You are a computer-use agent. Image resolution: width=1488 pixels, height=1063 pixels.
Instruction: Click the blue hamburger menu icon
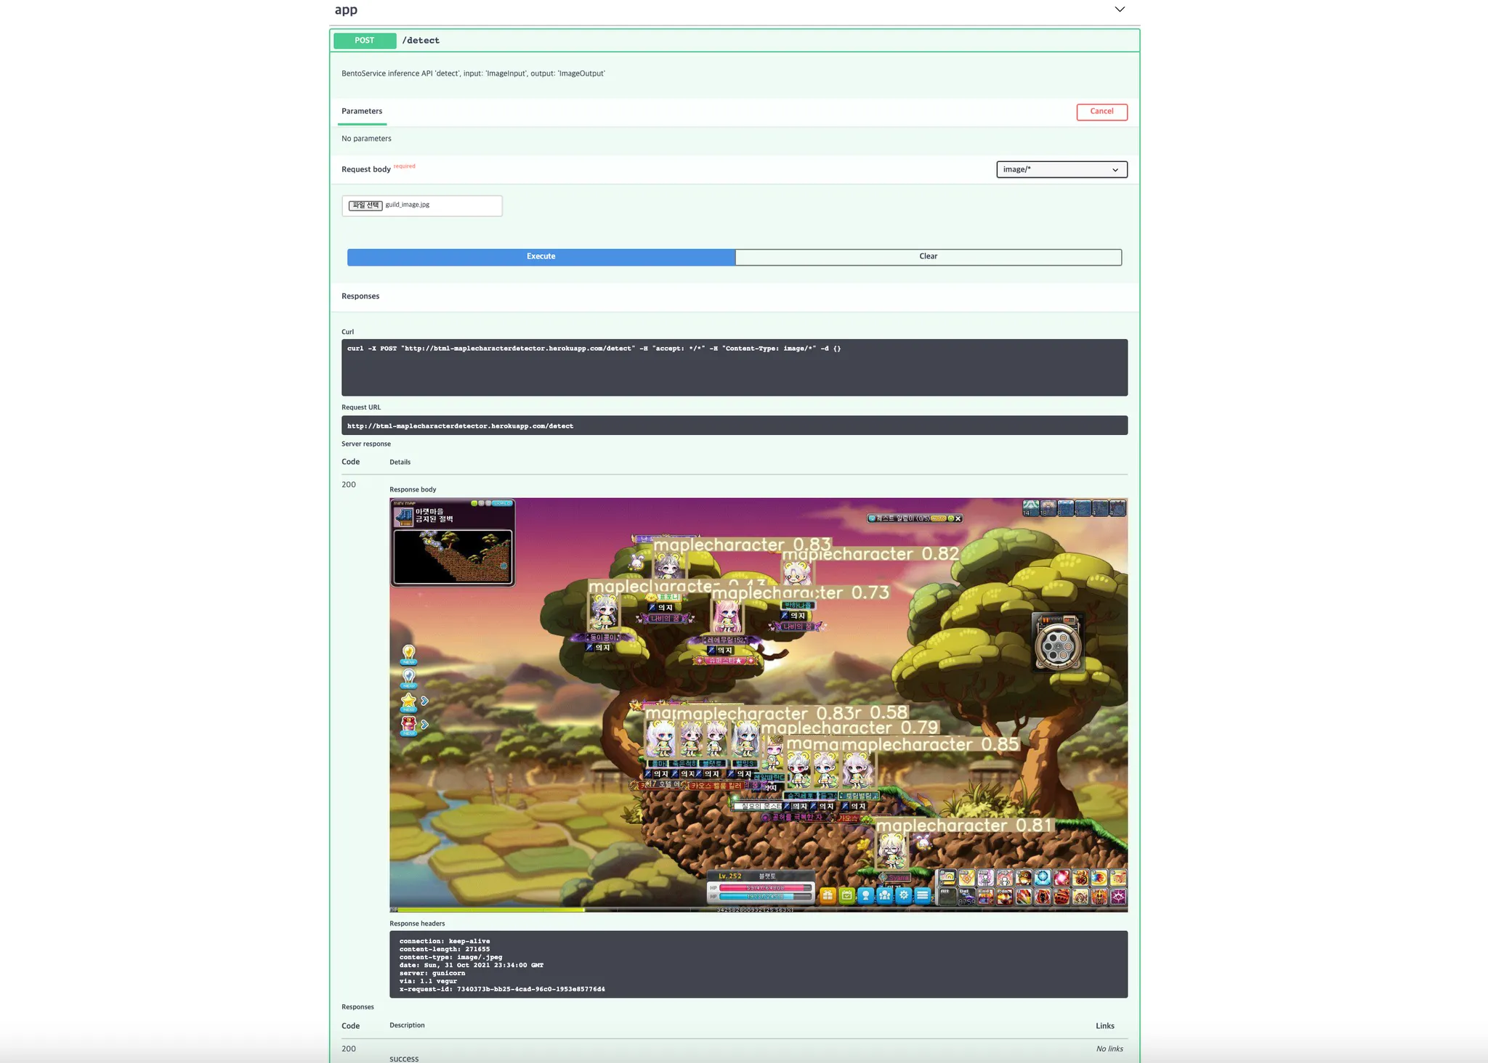coord(922,895)
